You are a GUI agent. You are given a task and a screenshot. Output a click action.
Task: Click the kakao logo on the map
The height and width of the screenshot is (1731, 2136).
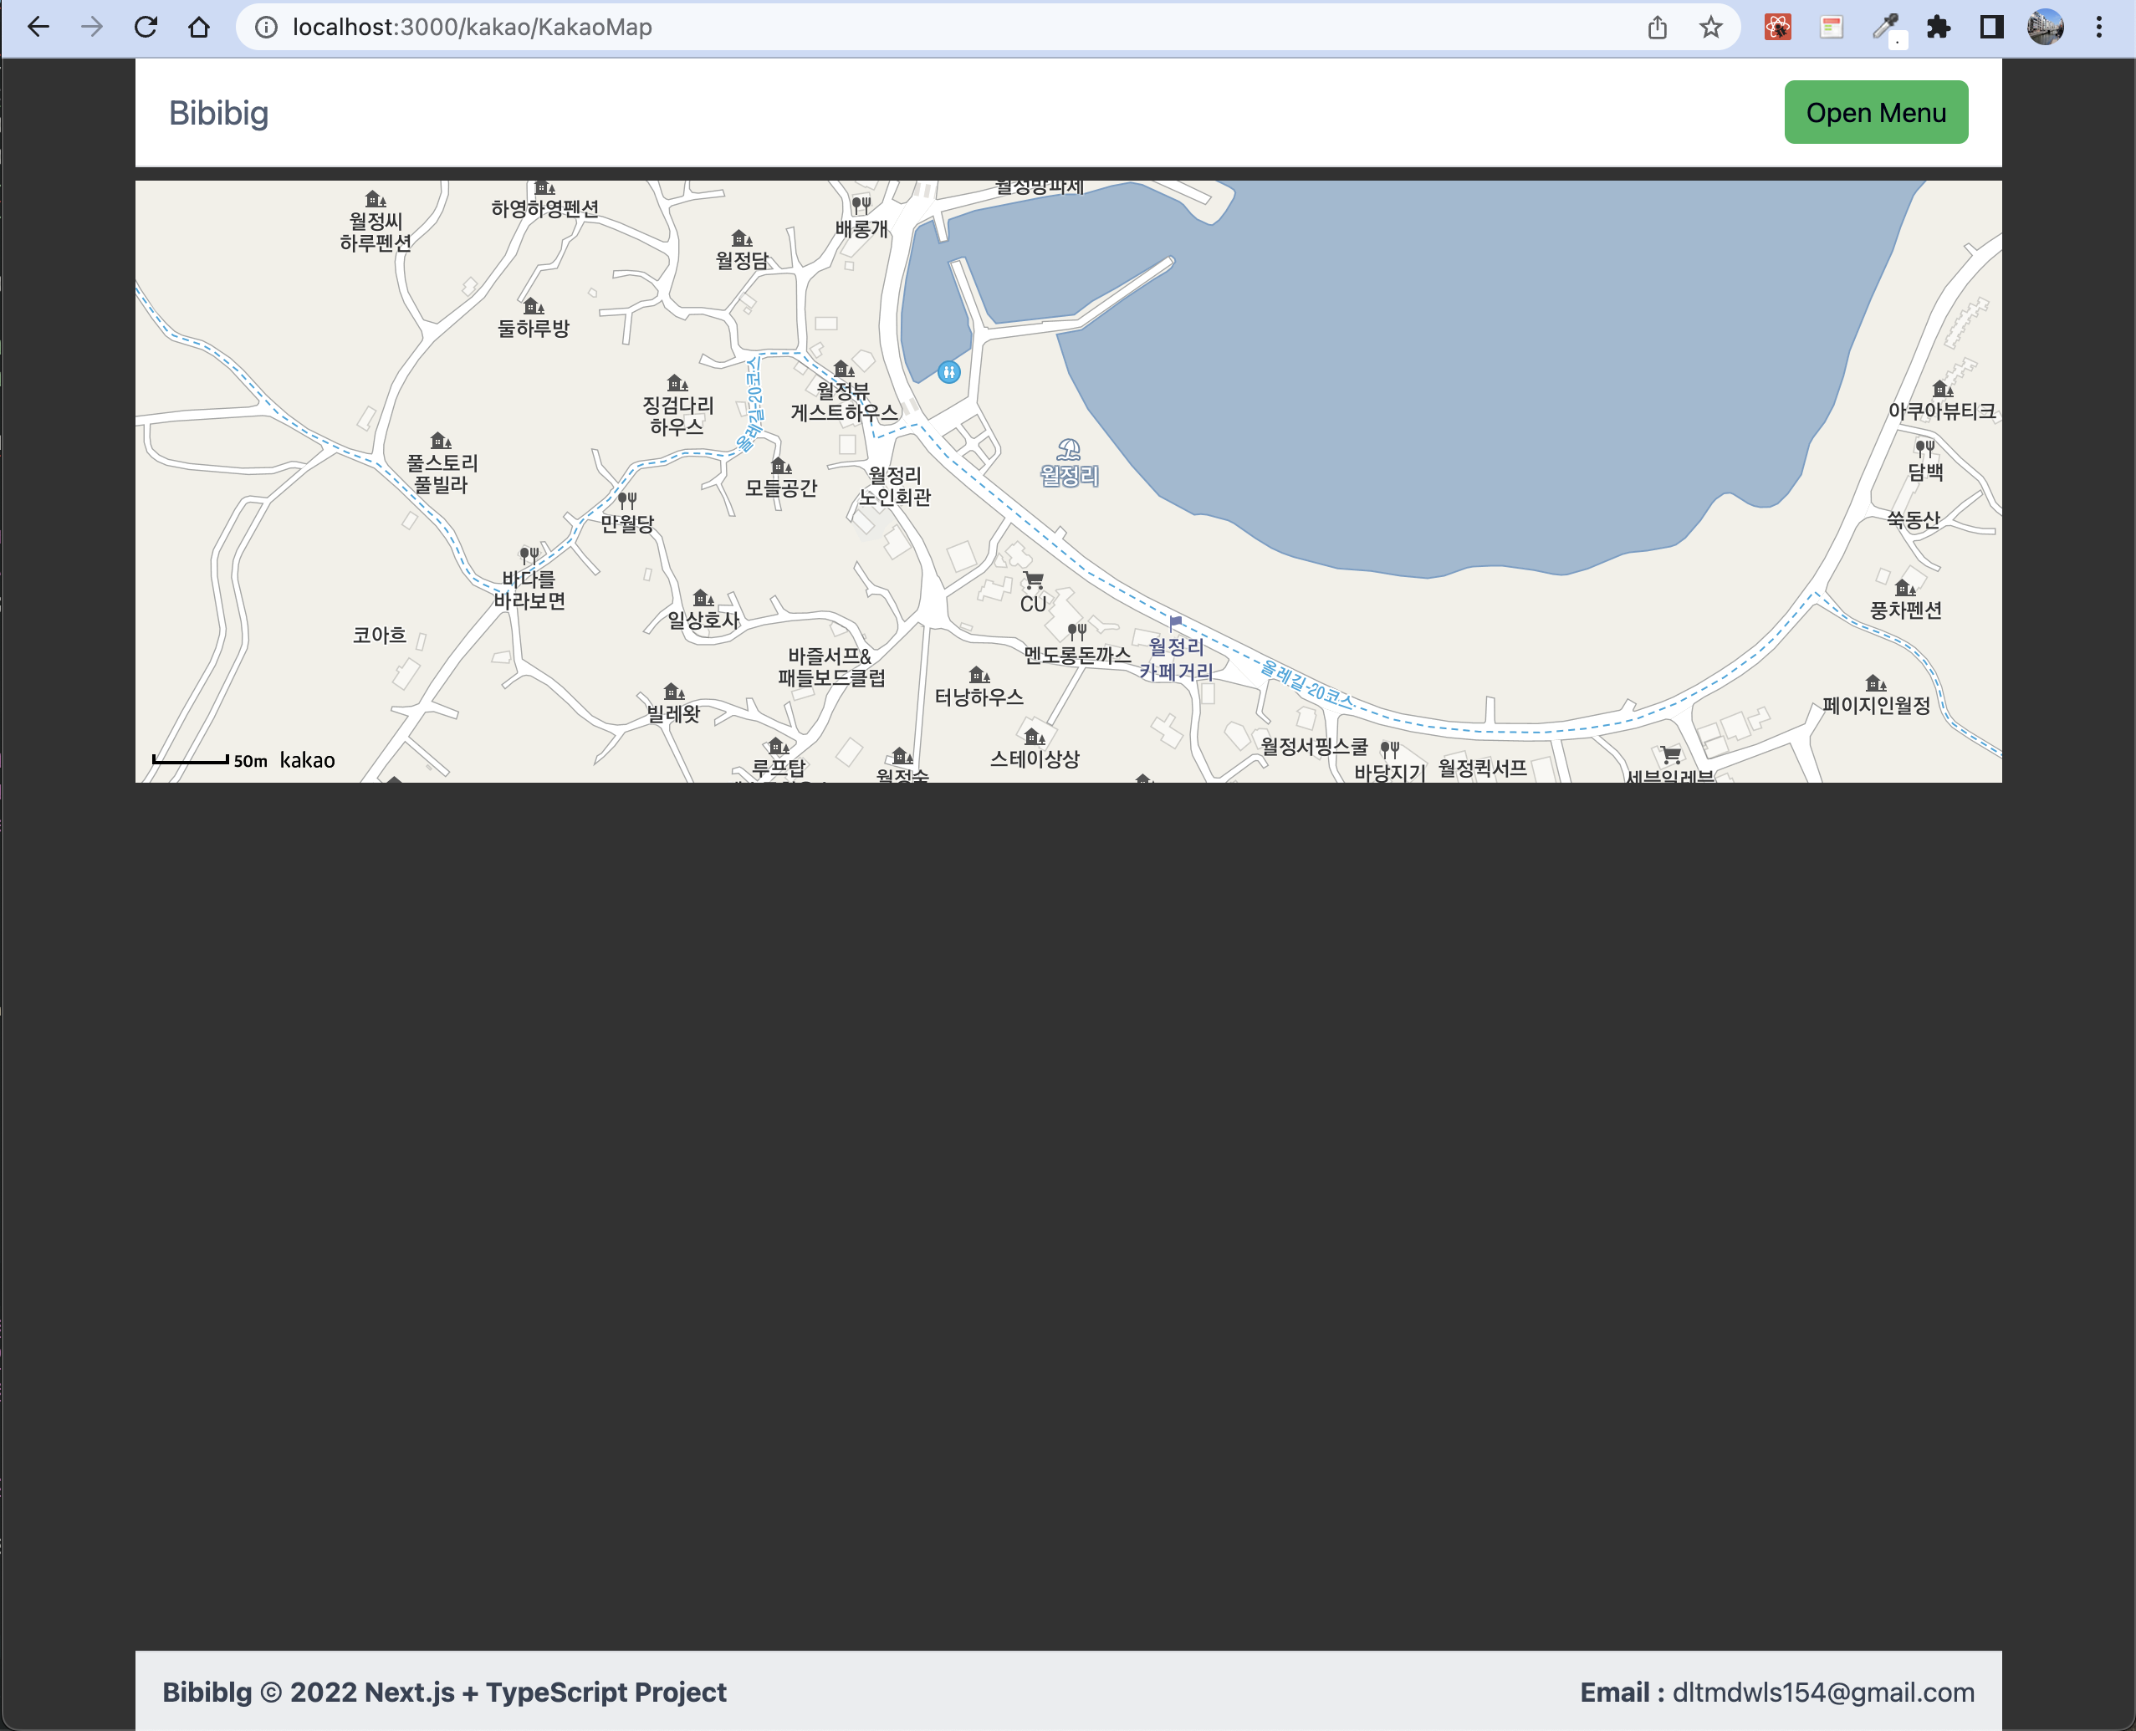306,760
